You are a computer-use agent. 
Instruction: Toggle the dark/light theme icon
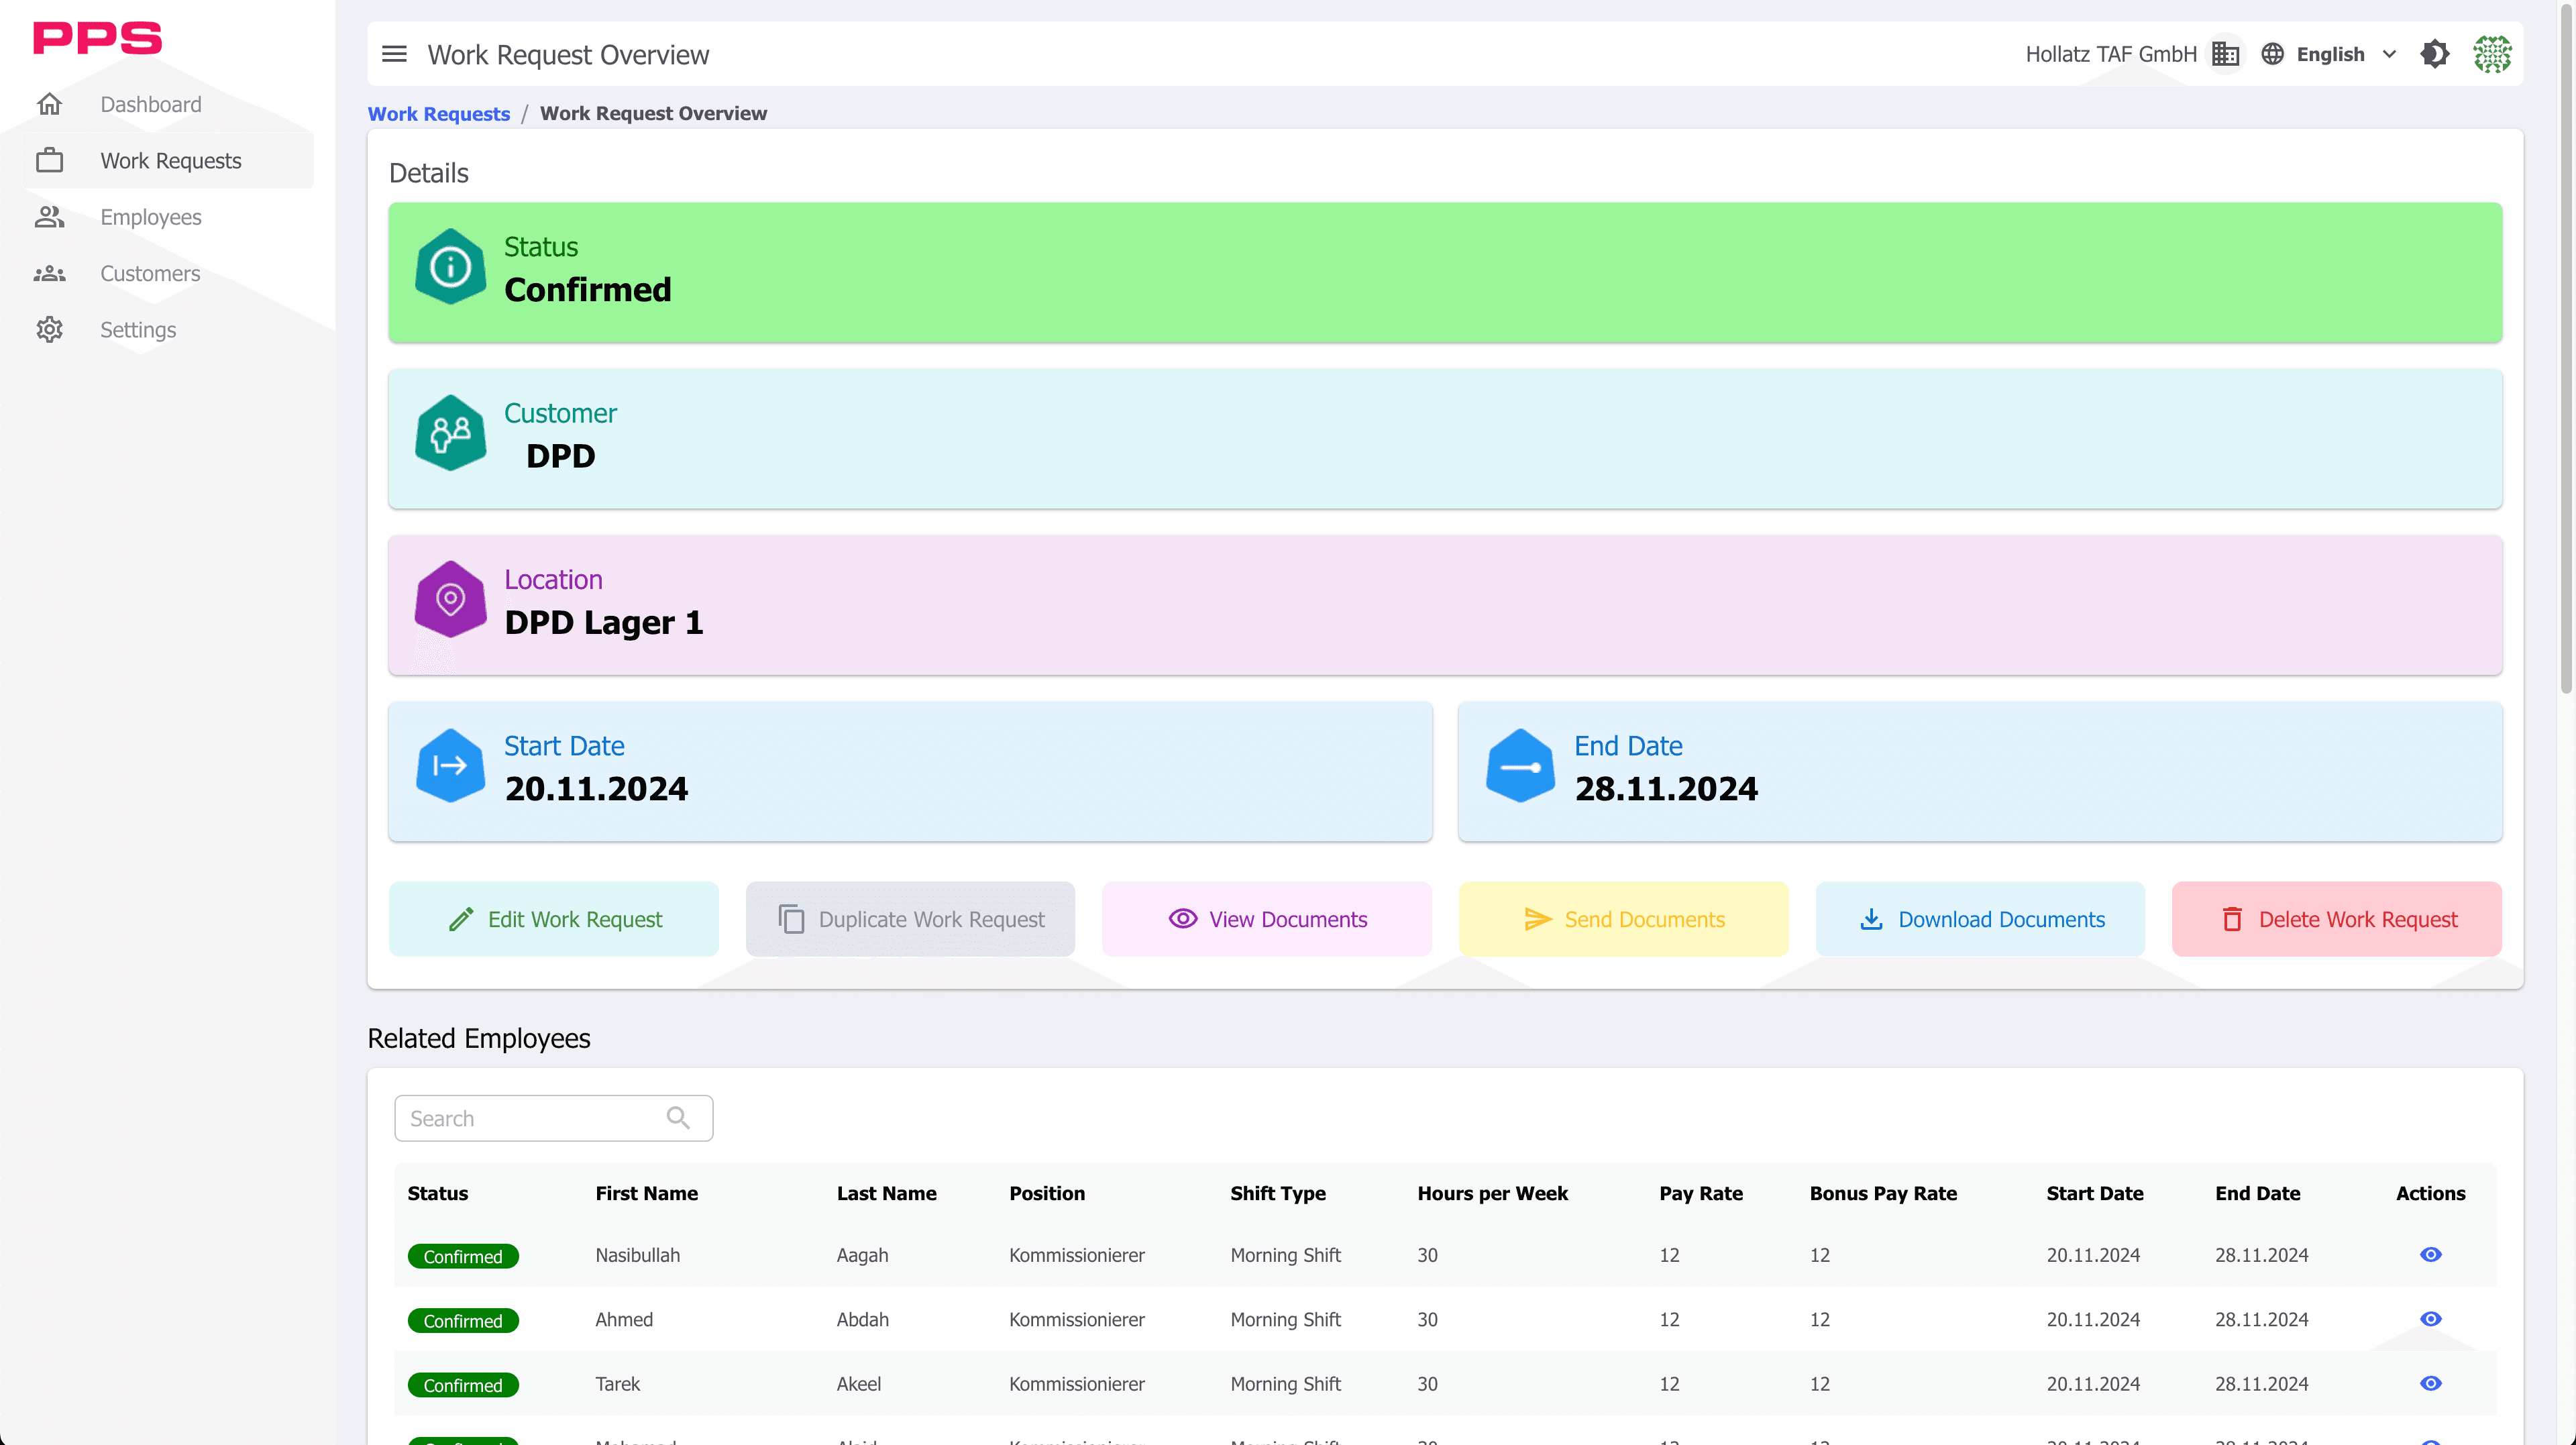[x=2435, y=54]
